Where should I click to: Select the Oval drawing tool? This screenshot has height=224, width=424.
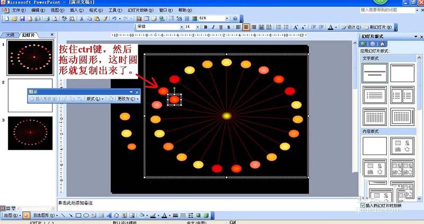point(86,216)
